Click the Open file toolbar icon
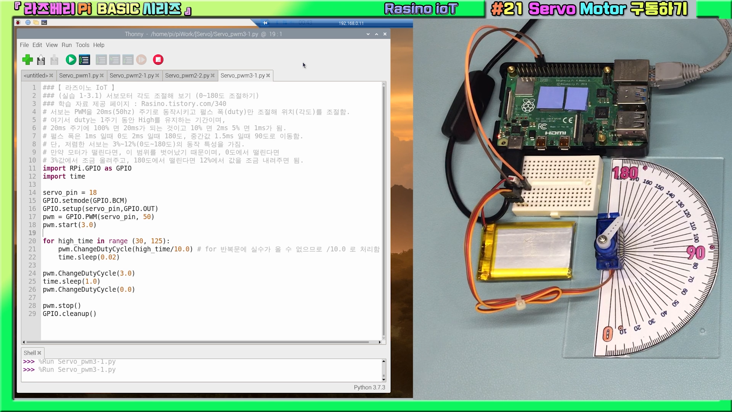Image resolution: width=732 pixels, height=412 pixels. tap(41, 60)
